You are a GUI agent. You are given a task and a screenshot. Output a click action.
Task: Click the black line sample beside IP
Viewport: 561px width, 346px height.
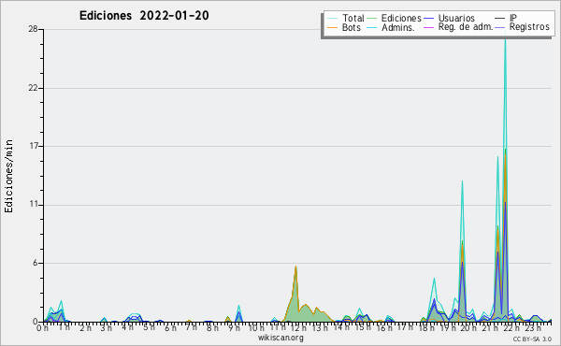pyautogui.click(x=500, y=19)
